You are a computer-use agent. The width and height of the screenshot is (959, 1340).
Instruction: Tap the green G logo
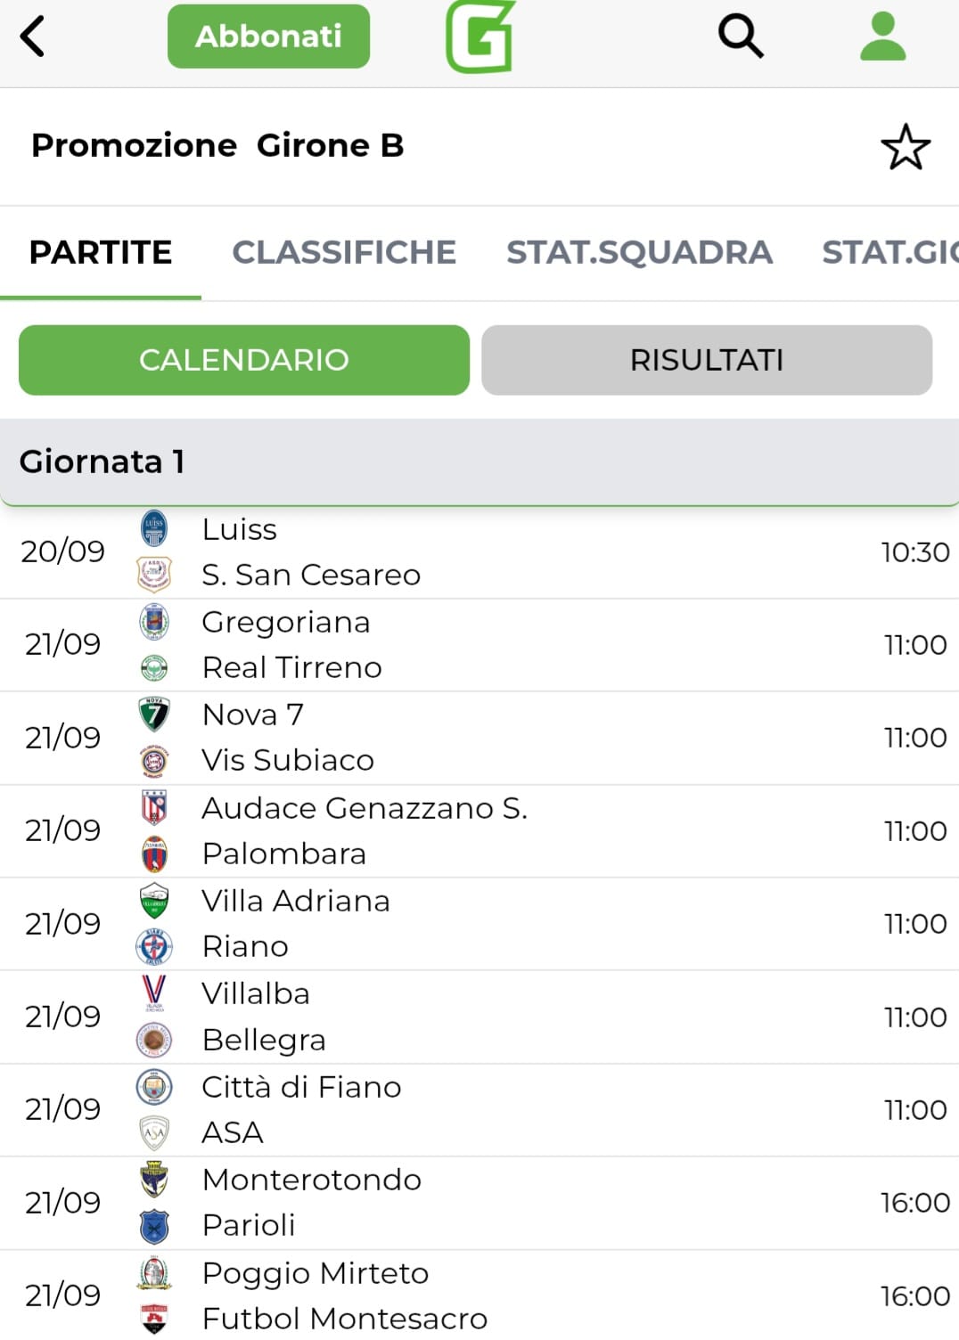480,37
